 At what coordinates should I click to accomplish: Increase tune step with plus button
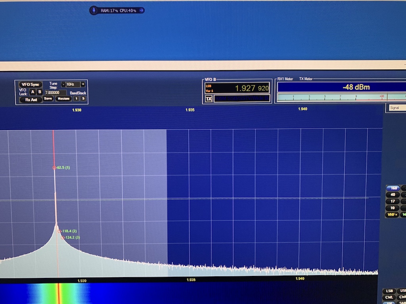point(83,84)
